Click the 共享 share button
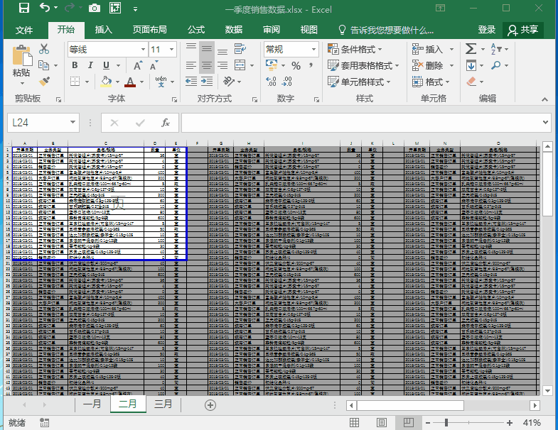Screen dimensions: 558x430 click(522, 30)
